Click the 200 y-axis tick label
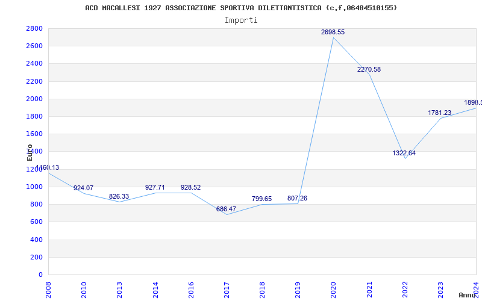 [37, 257]
